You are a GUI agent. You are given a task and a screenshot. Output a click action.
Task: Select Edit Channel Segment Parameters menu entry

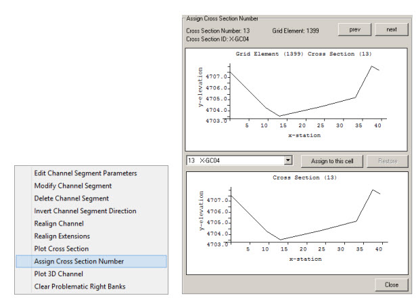point(85,173)
